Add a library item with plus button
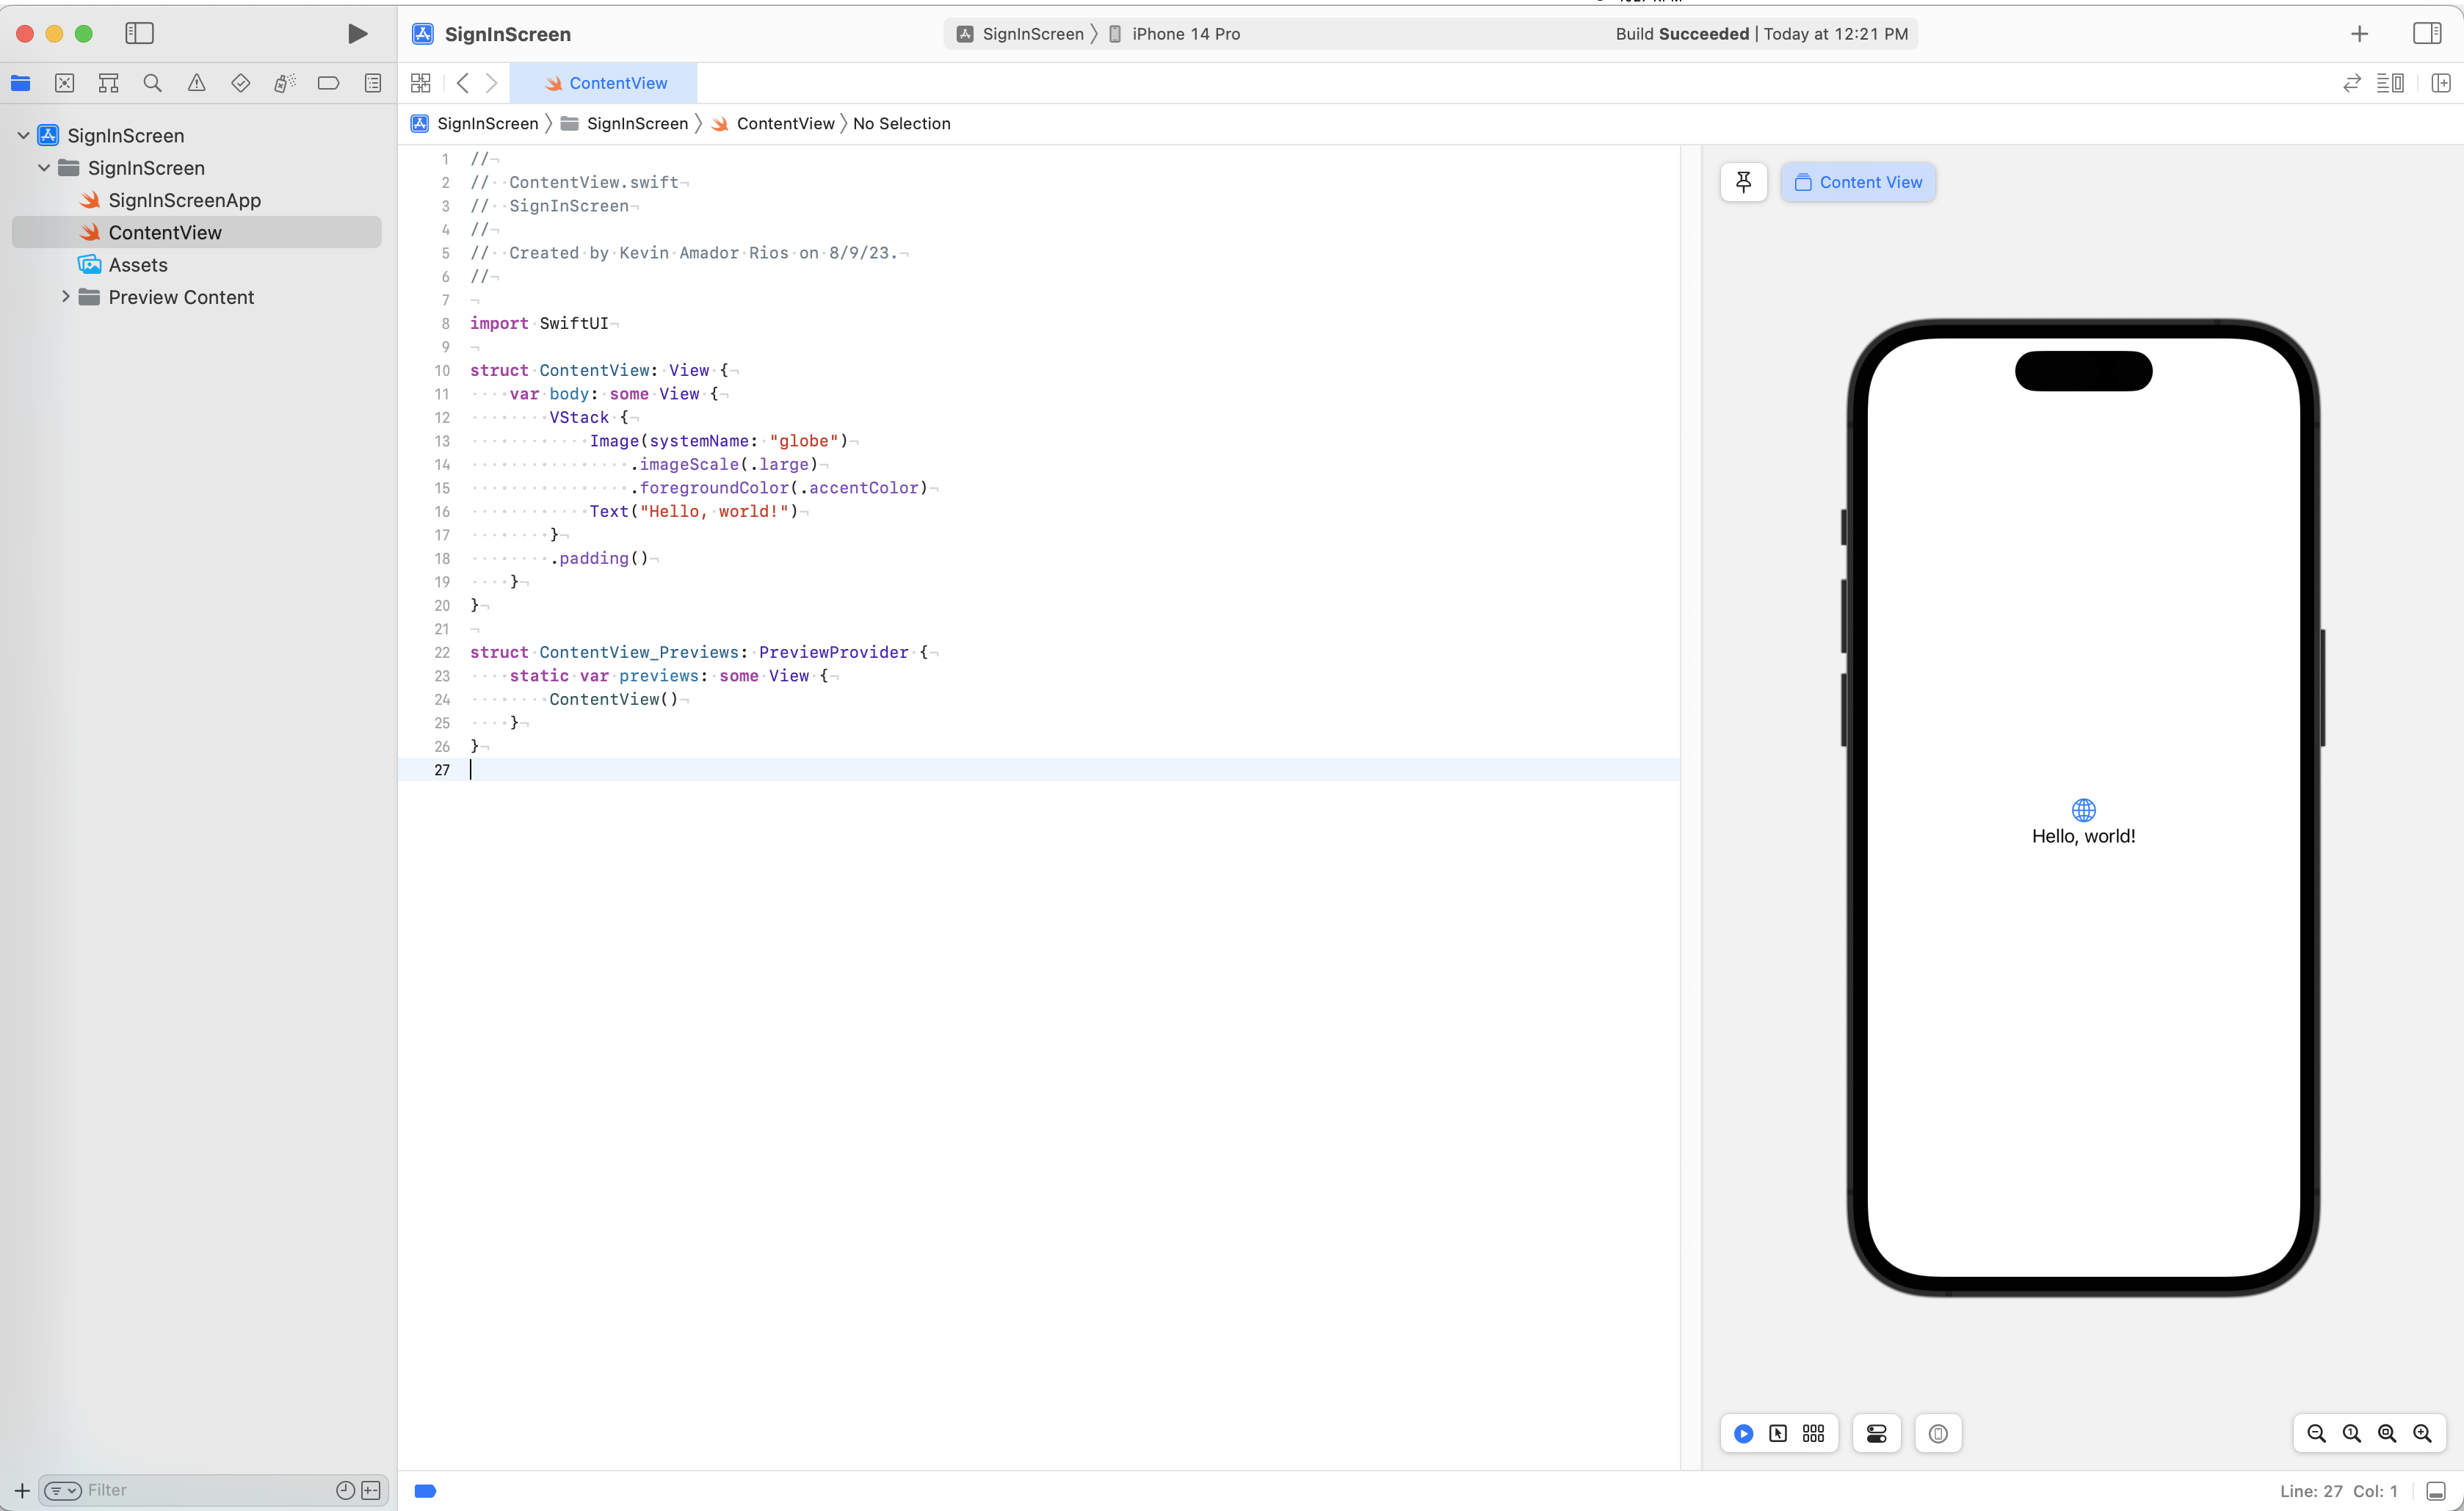2464x1511 pixels. point(2359,34)
